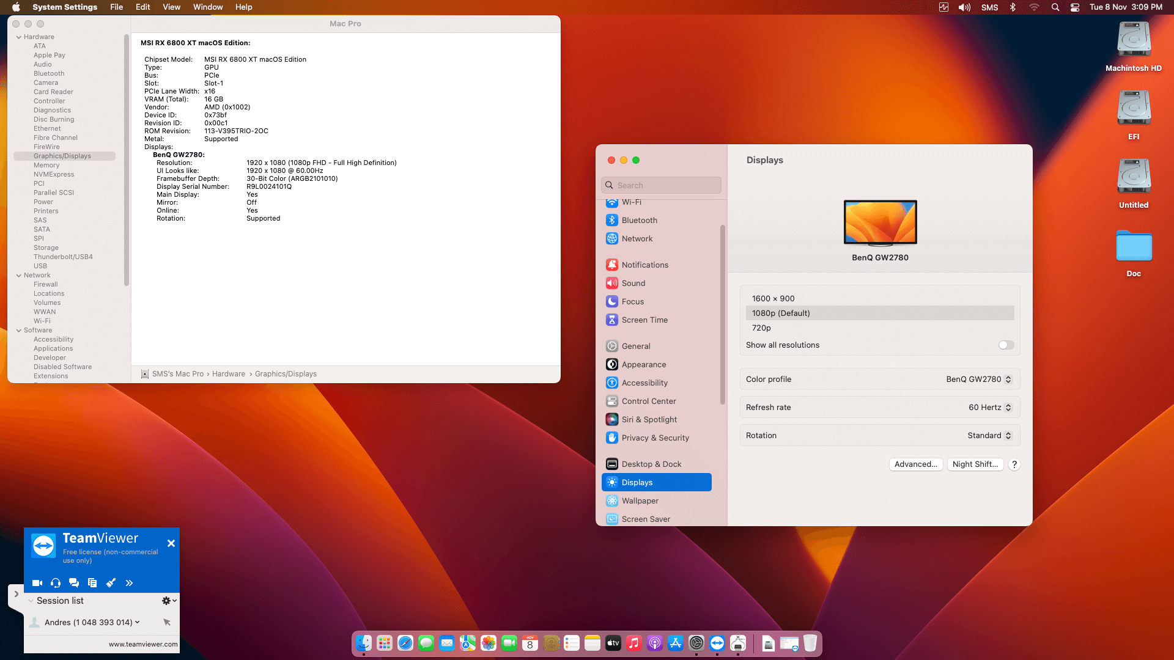Viewport: 1174px width, 660px height.
Task: Click the remote control cursor icon beside Andres
Action: pos(167,622)
